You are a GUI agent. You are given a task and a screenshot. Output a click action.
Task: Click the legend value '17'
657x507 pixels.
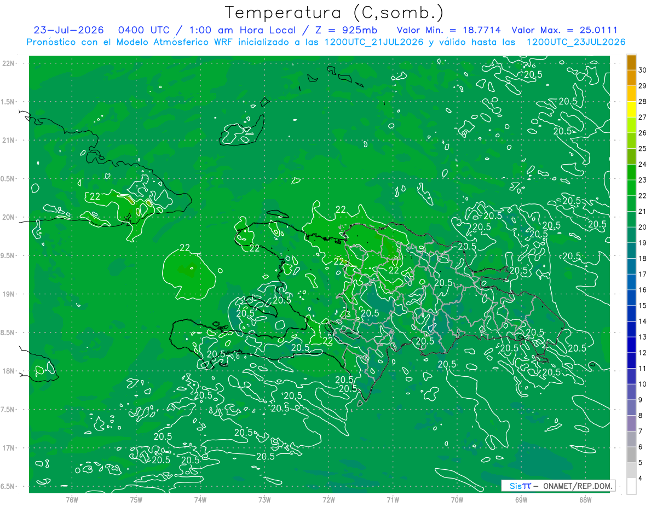pyautogui.click(x=643, y=275)
